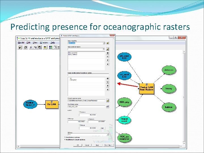Click the Coordinate system text field

tap(86, 107)
